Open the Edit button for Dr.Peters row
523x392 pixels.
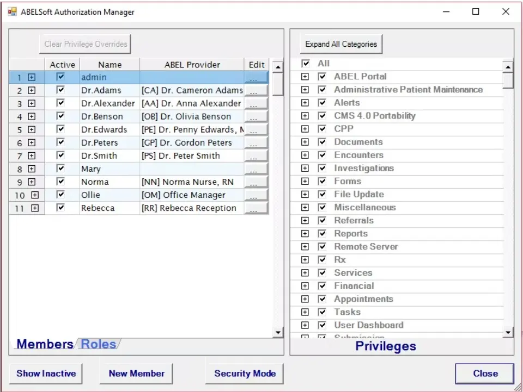coord(256,142)
